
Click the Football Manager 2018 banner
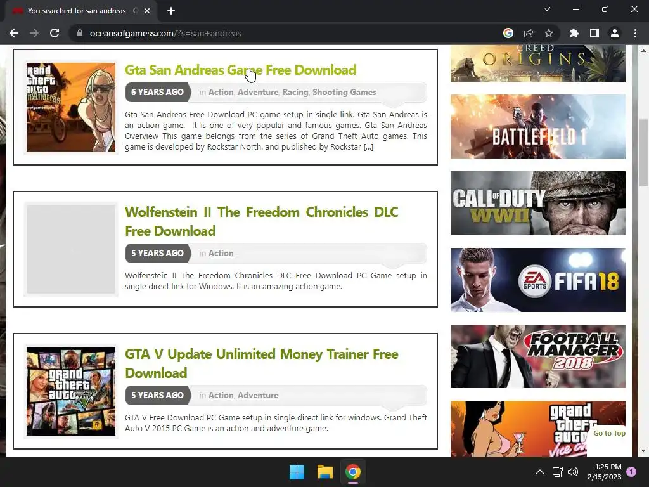tap(537, 356)
